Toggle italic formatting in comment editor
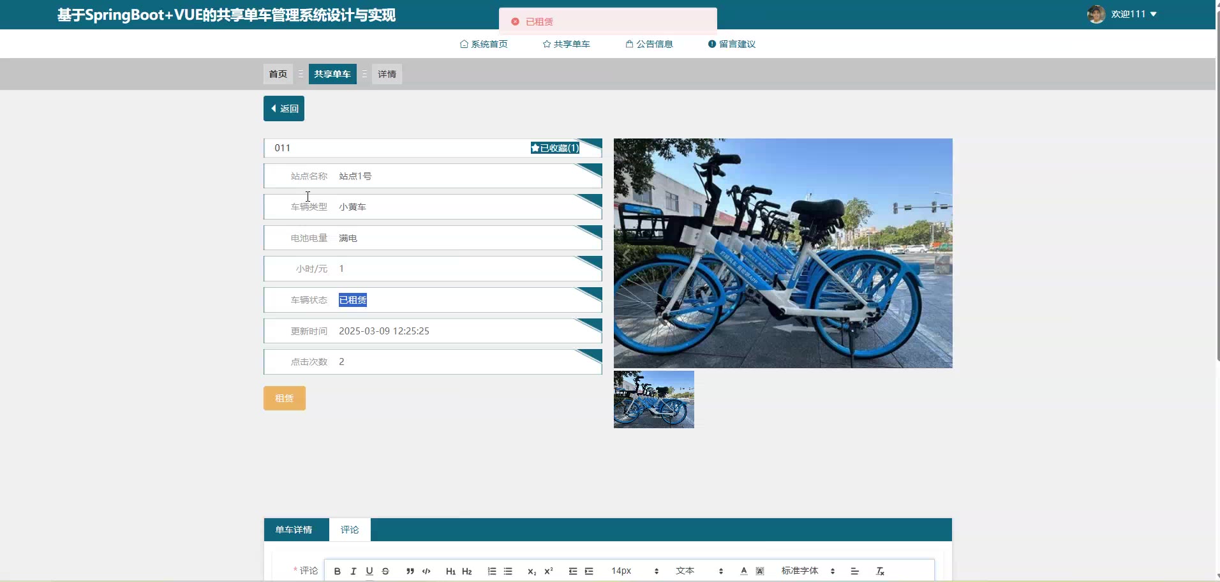The image size is (1220, 582). coord(353,571)
